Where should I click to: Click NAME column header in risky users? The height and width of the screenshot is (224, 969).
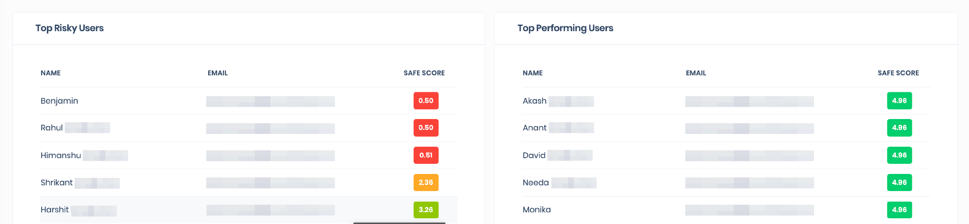click(50, 73)
